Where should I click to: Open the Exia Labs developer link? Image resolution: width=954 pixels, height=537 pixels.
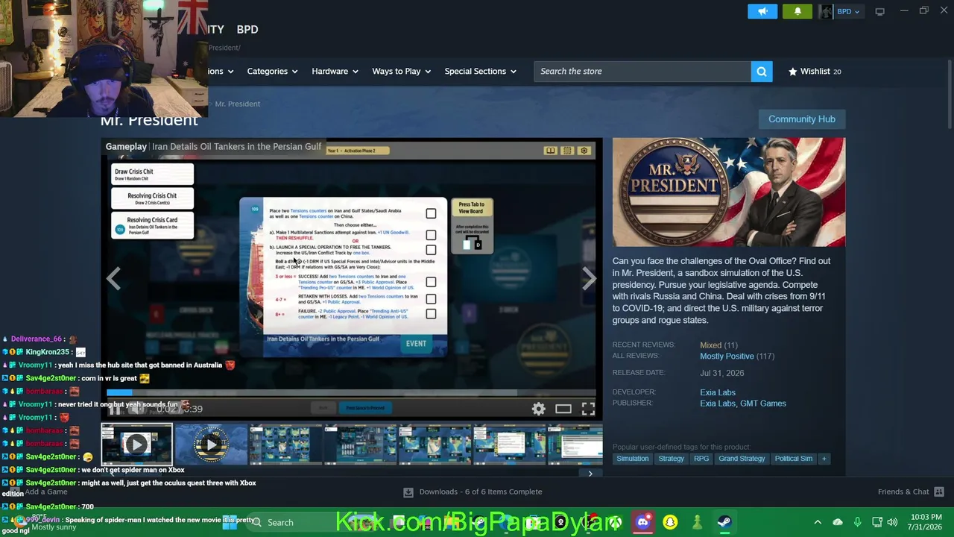coord(718,392)
